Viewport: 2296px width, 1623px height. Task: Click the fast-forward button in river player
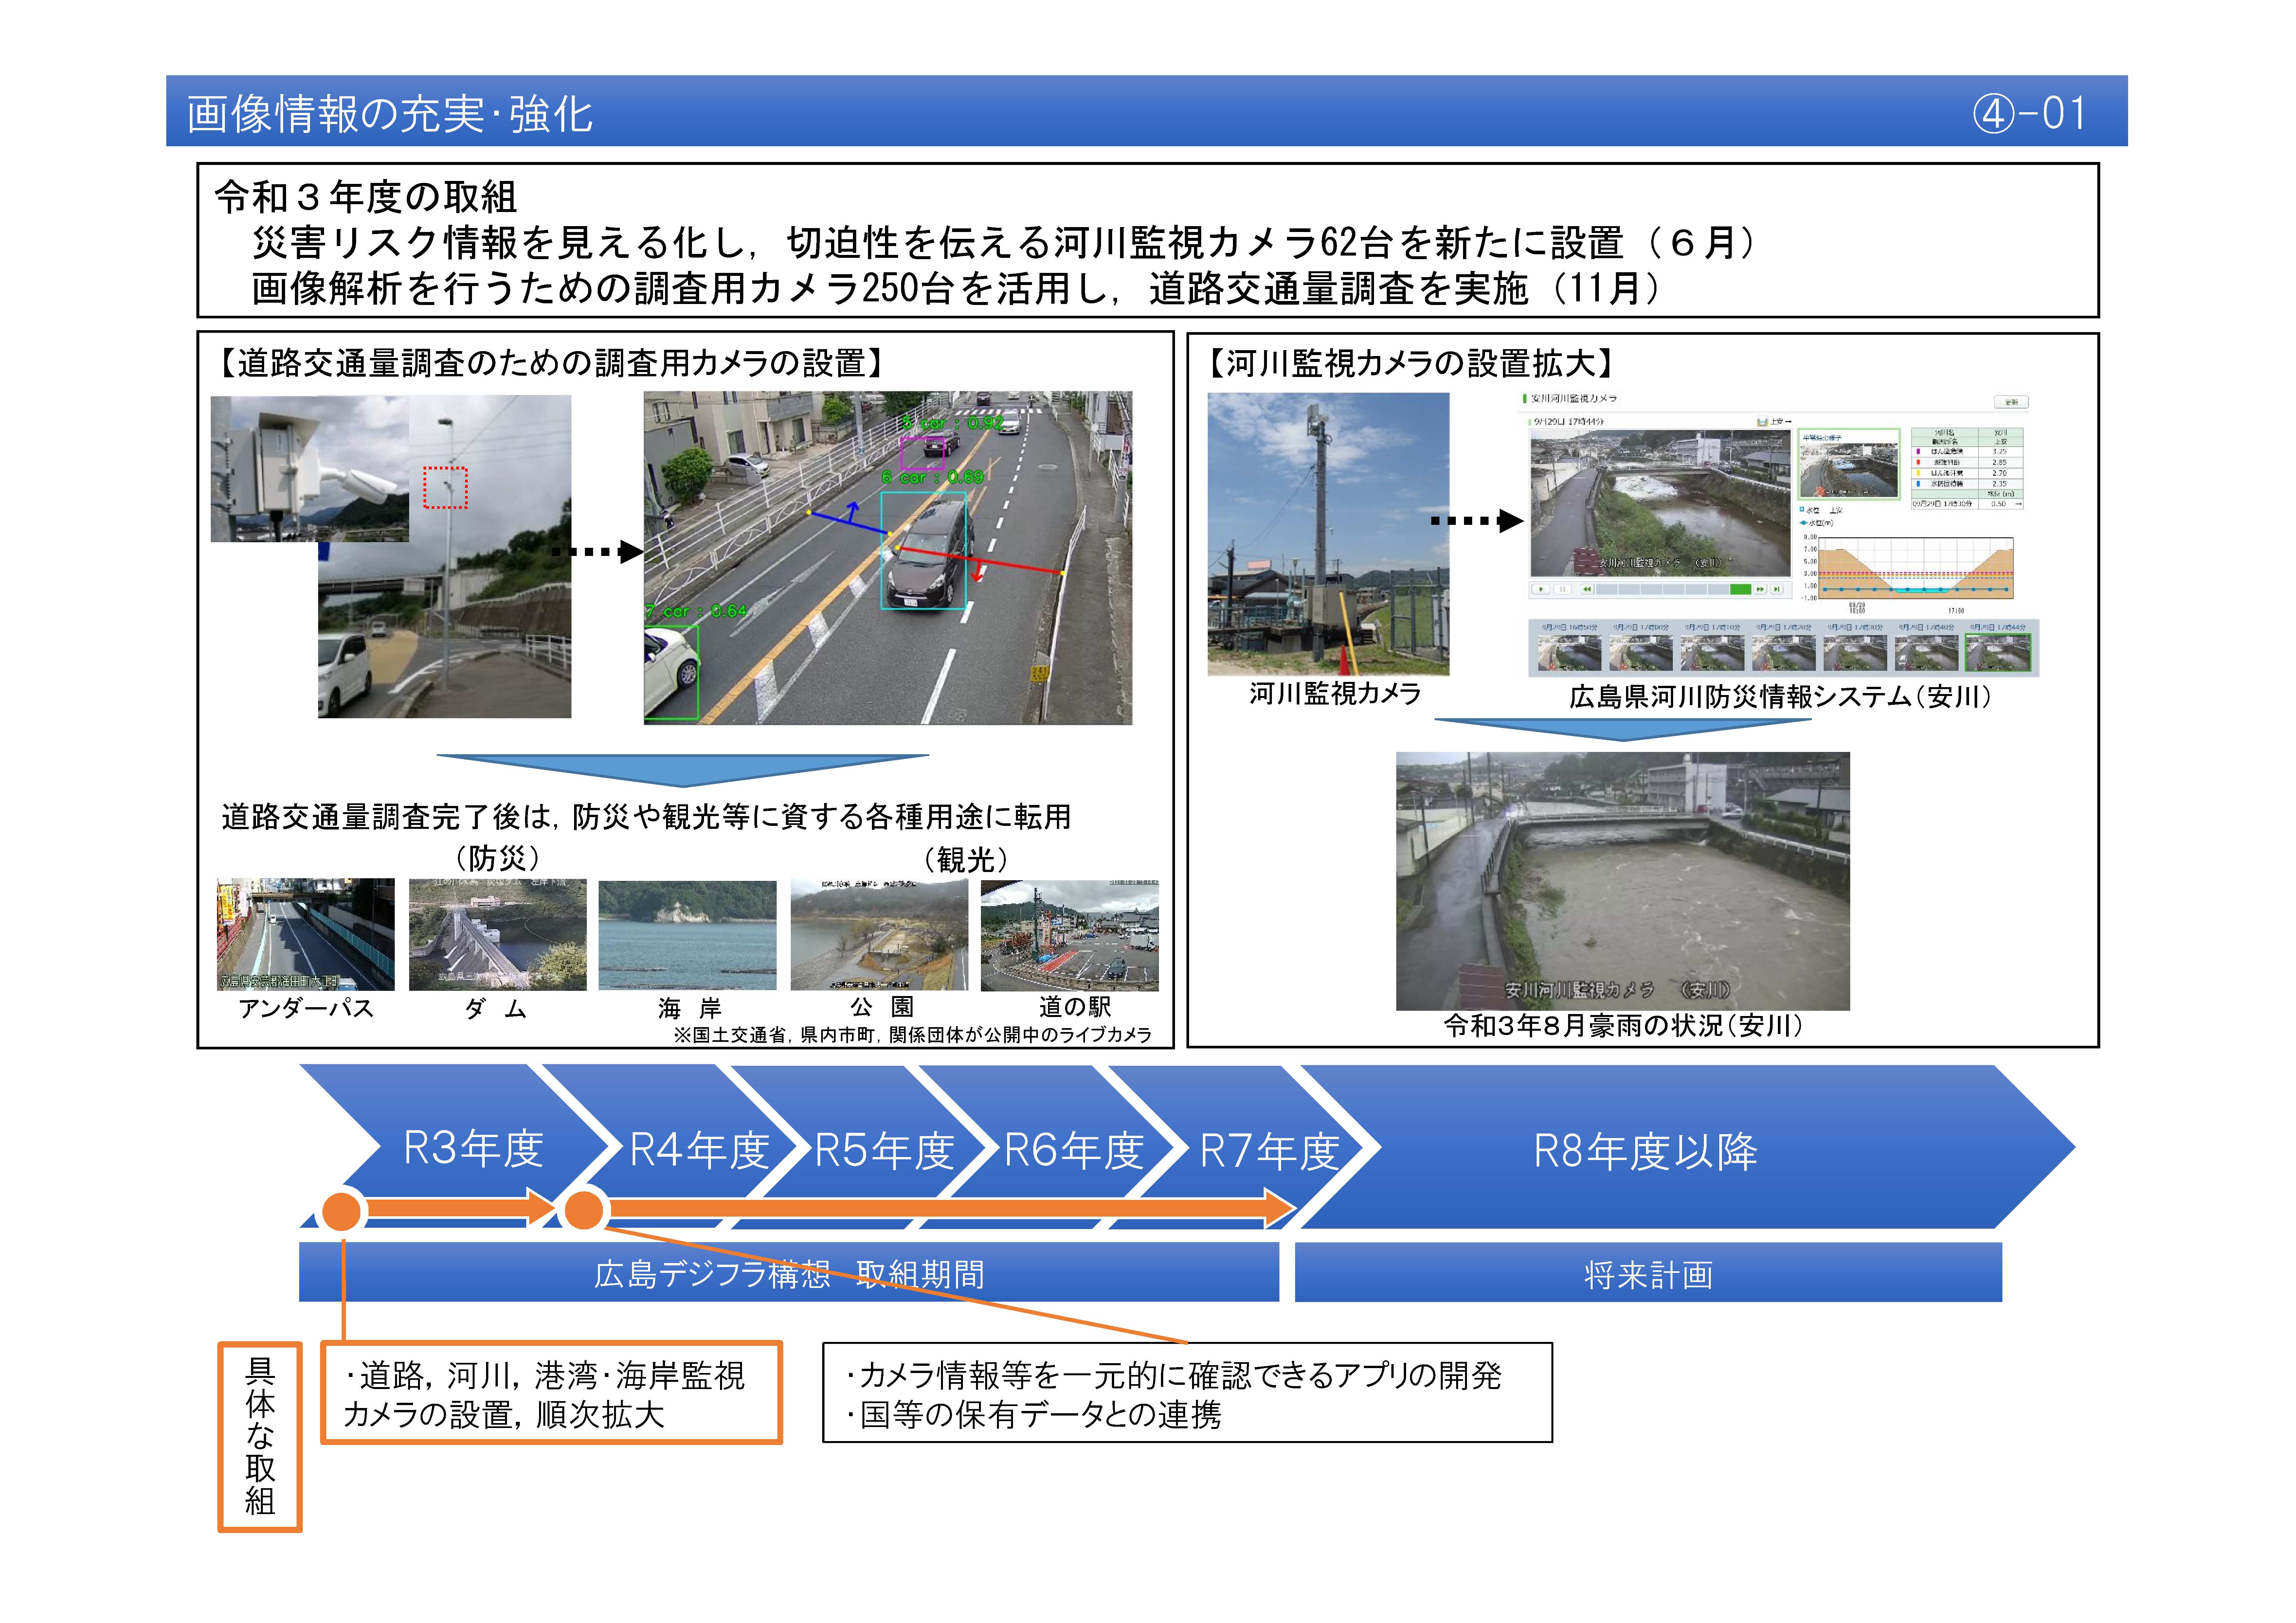tap(1760, 589)
